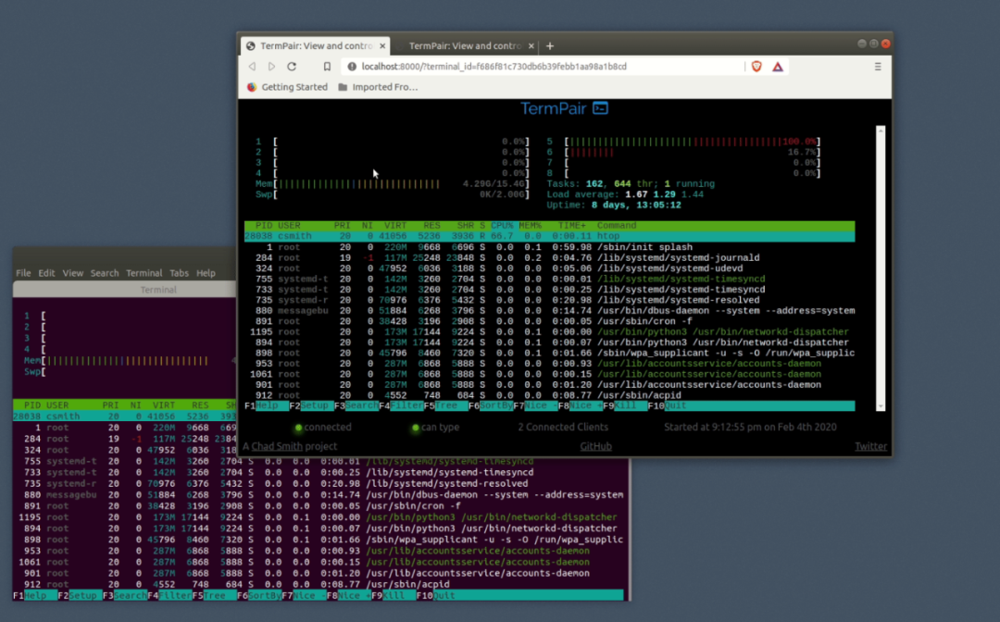Open the browser hamburger menu
Viewport: 1000px width, 622px height.
tap(878, 67)
